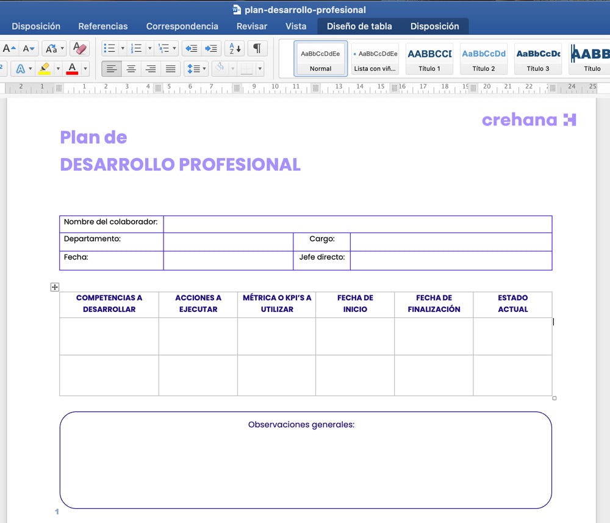
Task: Click the Sort A-Z icon
Action: coord(234,49)
